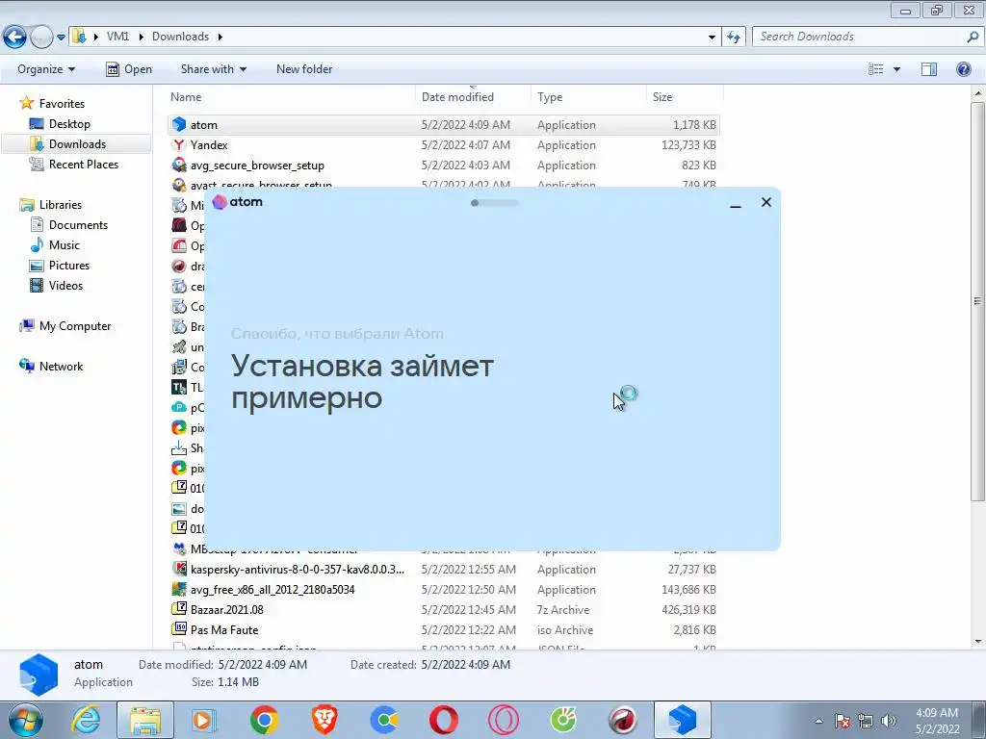986x739 pixels.
Task: Click the Search Downloads field
Action: (x=868, y=37)
